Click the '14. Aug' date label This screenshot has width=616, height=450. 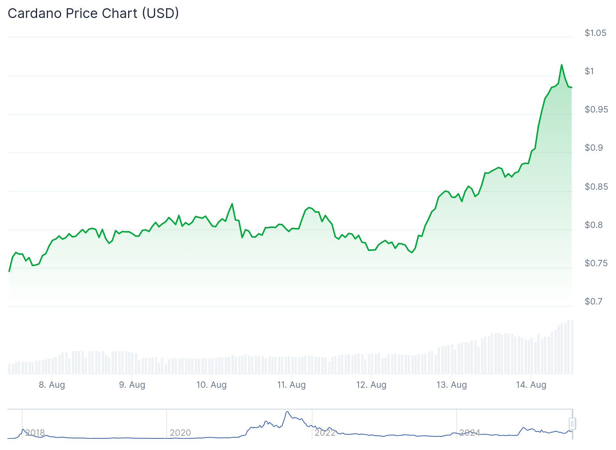531,385
